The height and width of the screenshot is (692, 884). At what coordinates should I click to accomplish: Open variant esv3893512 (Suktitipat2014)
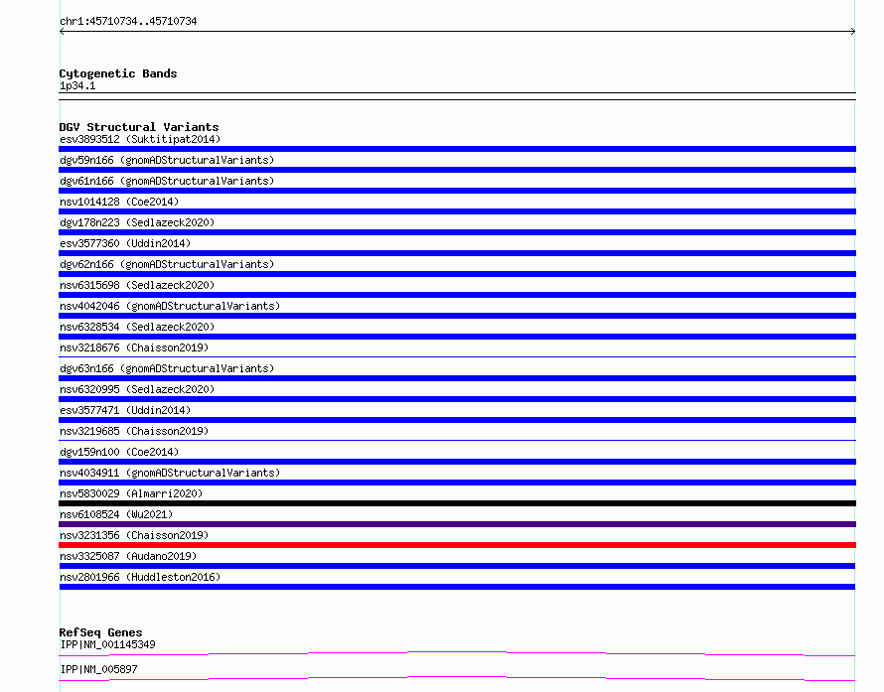(140, 139)
